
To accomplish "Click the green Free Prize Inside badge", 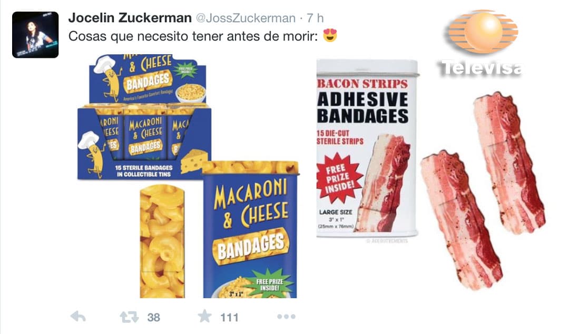I will pos(269,285).
